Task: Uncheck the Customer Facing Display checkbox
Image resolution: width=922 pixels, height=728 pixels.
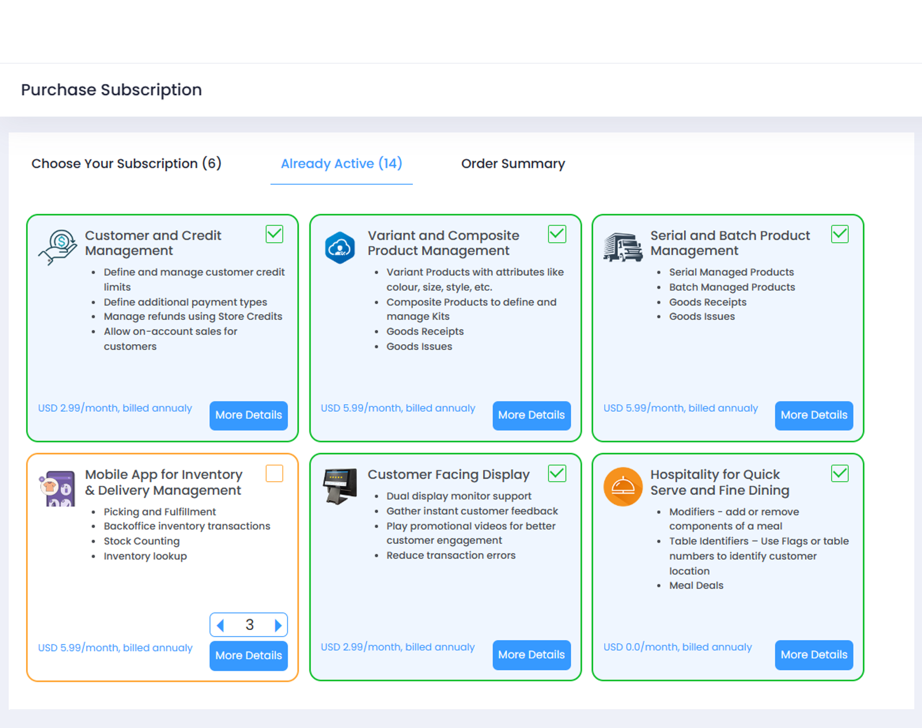Action: coord(557,474)
